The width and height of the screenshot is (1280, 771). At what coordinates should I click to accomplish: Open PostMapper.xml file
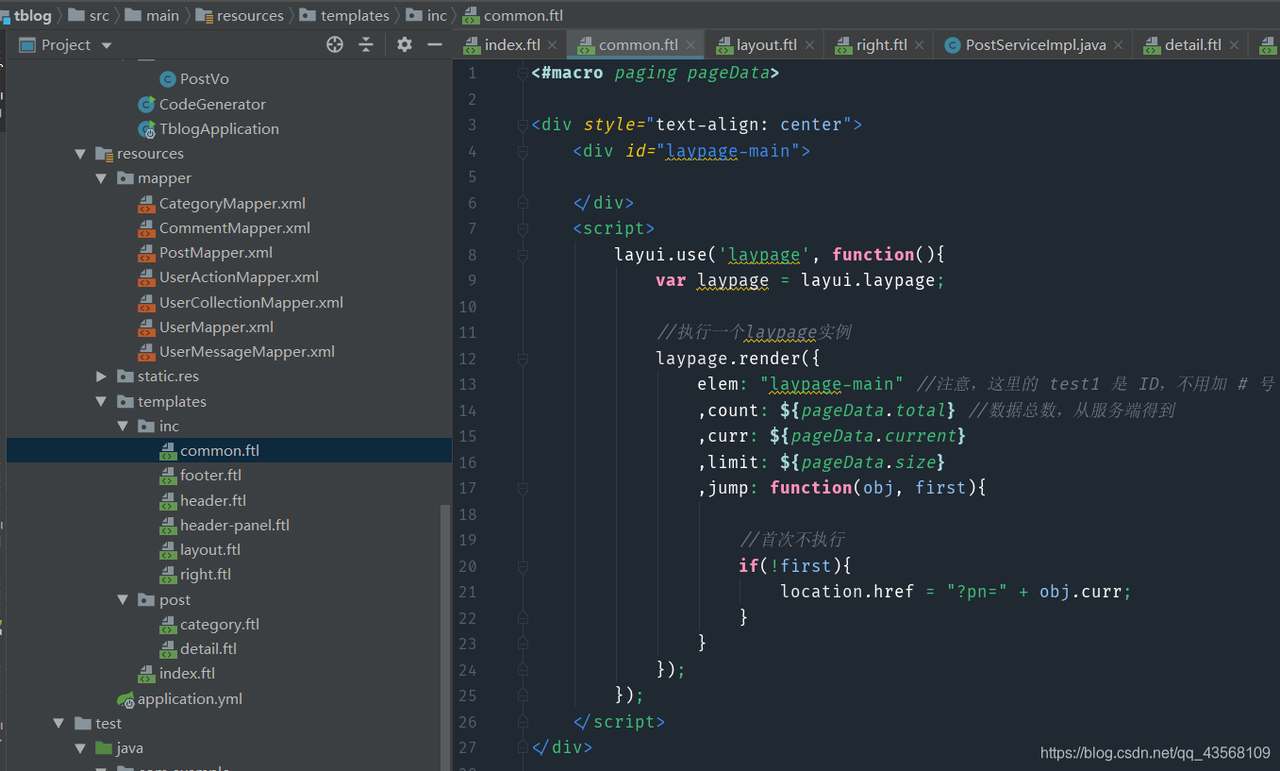[x=206, y=252]
